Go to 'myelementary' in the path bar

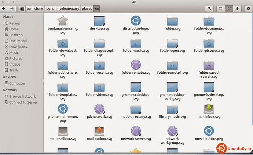(x=68, y=8)
